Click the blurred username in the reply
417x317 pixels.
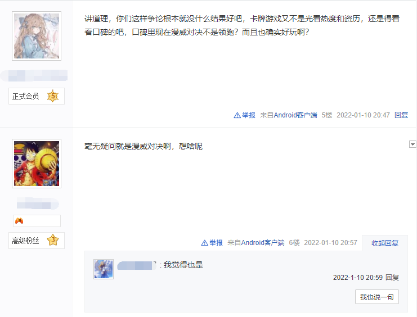tap(136, 265)
